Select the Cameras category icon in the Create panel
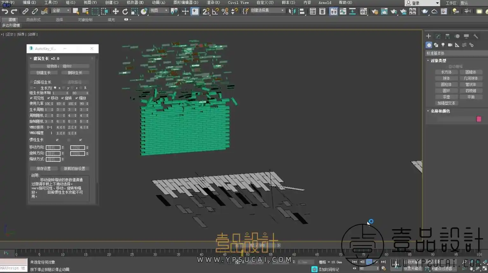Image resolution: width=488 pixels, height=273 pixels. tap(450, 45)
